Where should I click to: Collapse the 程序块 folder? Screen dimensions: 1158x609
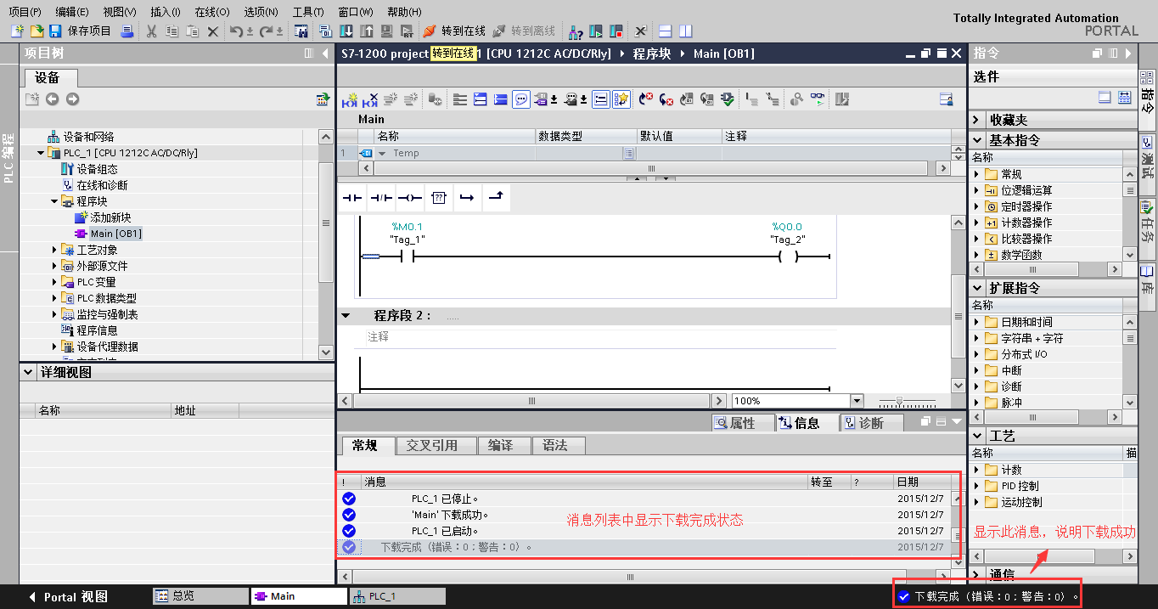pos(54,201)
